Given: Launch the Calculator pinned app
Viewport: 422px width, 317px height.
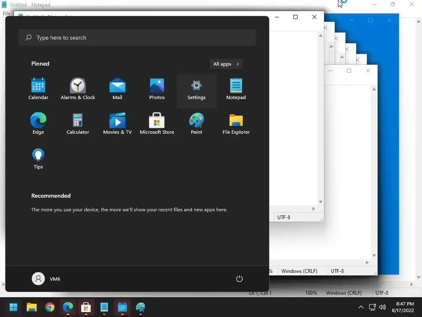Looking at the screenshot, I should point(78,123).
